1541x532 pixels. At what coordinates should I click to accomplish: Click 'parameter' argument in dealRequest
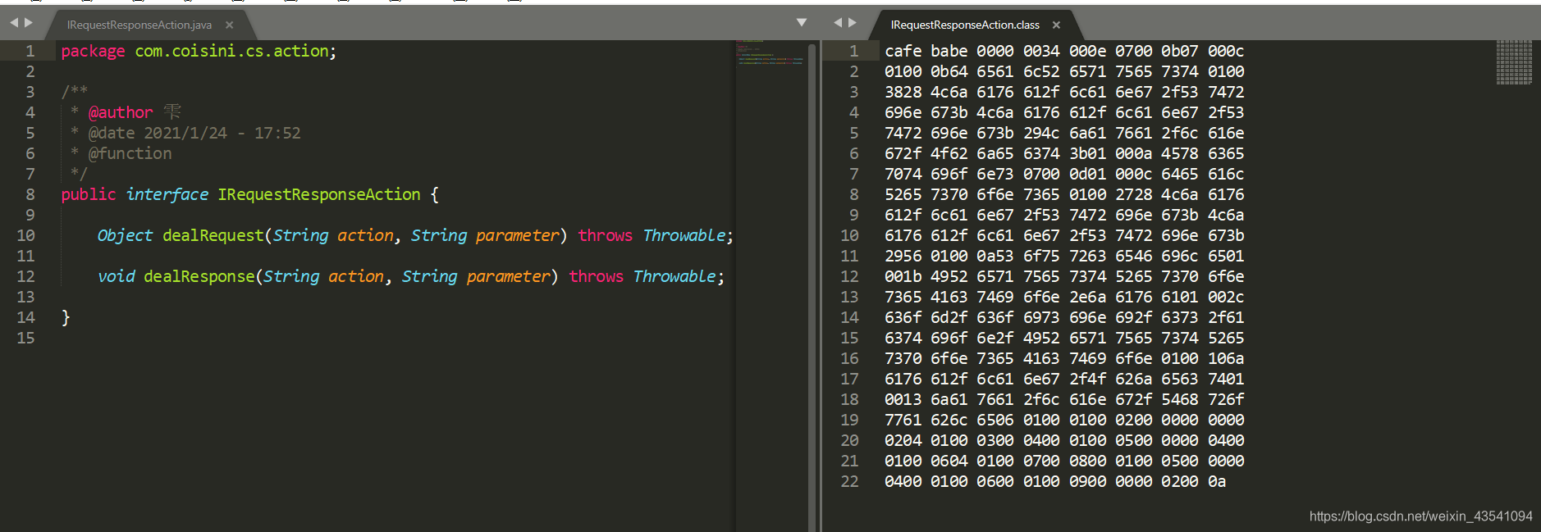click(x=517, y=235)
